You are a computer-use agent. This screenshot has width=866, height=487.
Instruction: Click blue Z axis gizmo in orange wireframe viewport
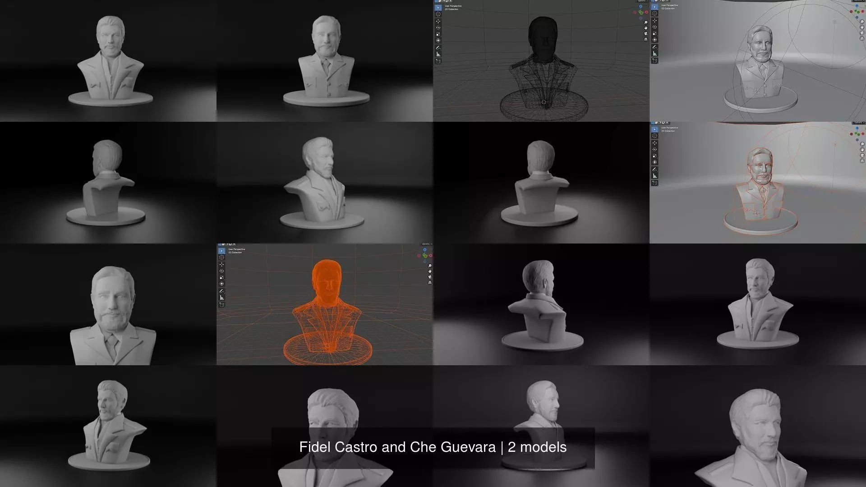point(425,249)
